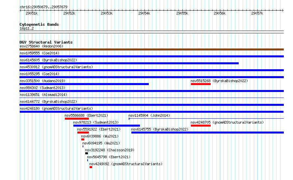Open the nsv3192248 (Chaisson2019) label
Image resolution: width=293 pixels, height=180 pixels.
tap(110, 150)
